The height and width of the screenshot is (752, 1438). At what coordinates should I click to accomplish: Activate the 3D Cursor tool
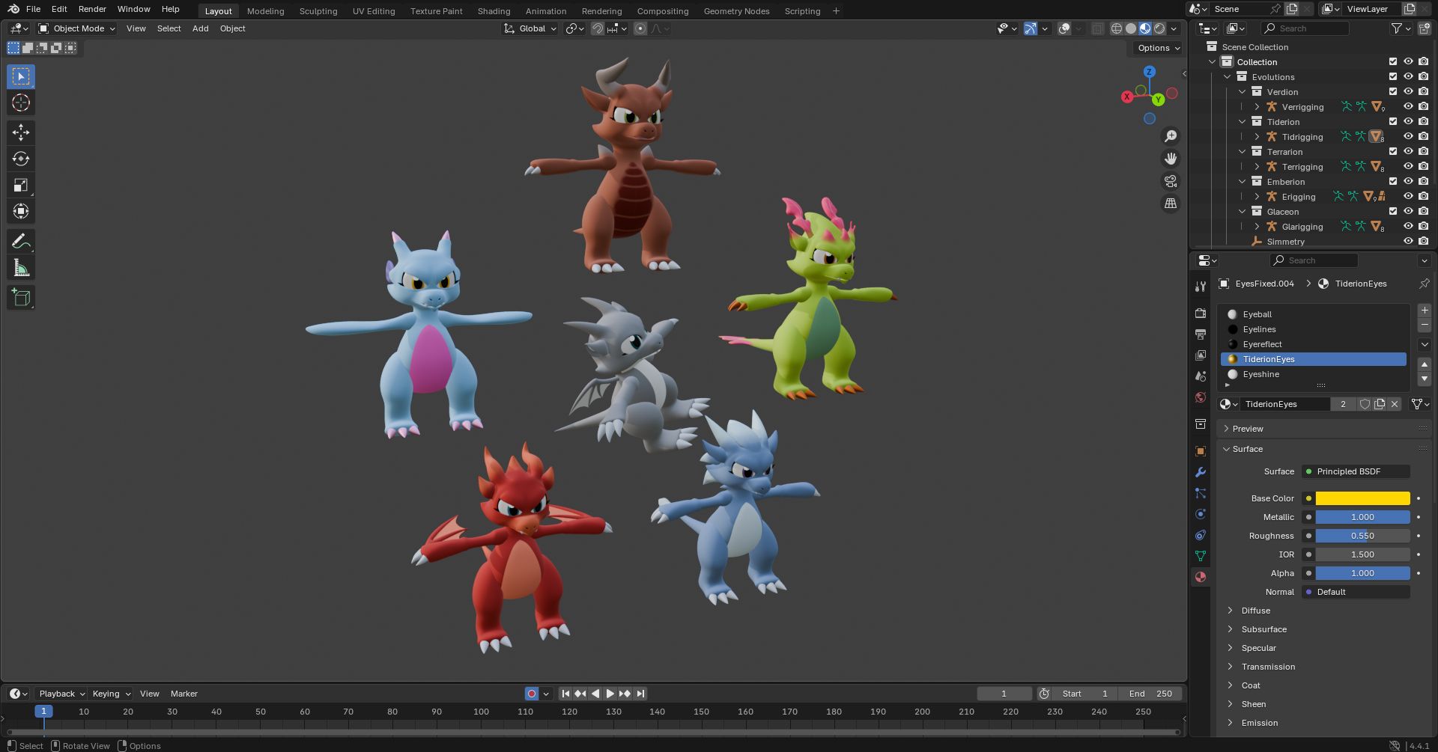click(21, 103)
